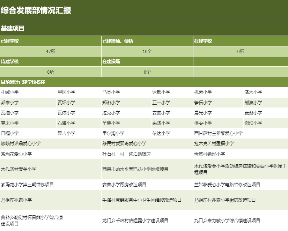The height and width of the screenshot is (231, 288).
Task: Click the 依达小学 cell
Action: (172, 133)
